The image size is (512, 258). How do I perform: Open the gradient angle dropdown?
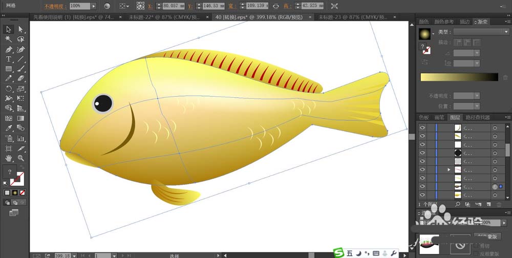click(x=477, y=53)
